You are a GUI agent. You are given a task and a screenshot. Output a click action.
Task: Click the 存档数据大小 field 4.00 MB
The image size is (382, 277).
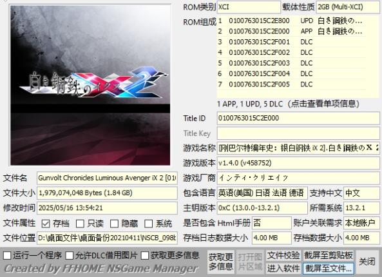pyautogui.click(x=361, y=238)
